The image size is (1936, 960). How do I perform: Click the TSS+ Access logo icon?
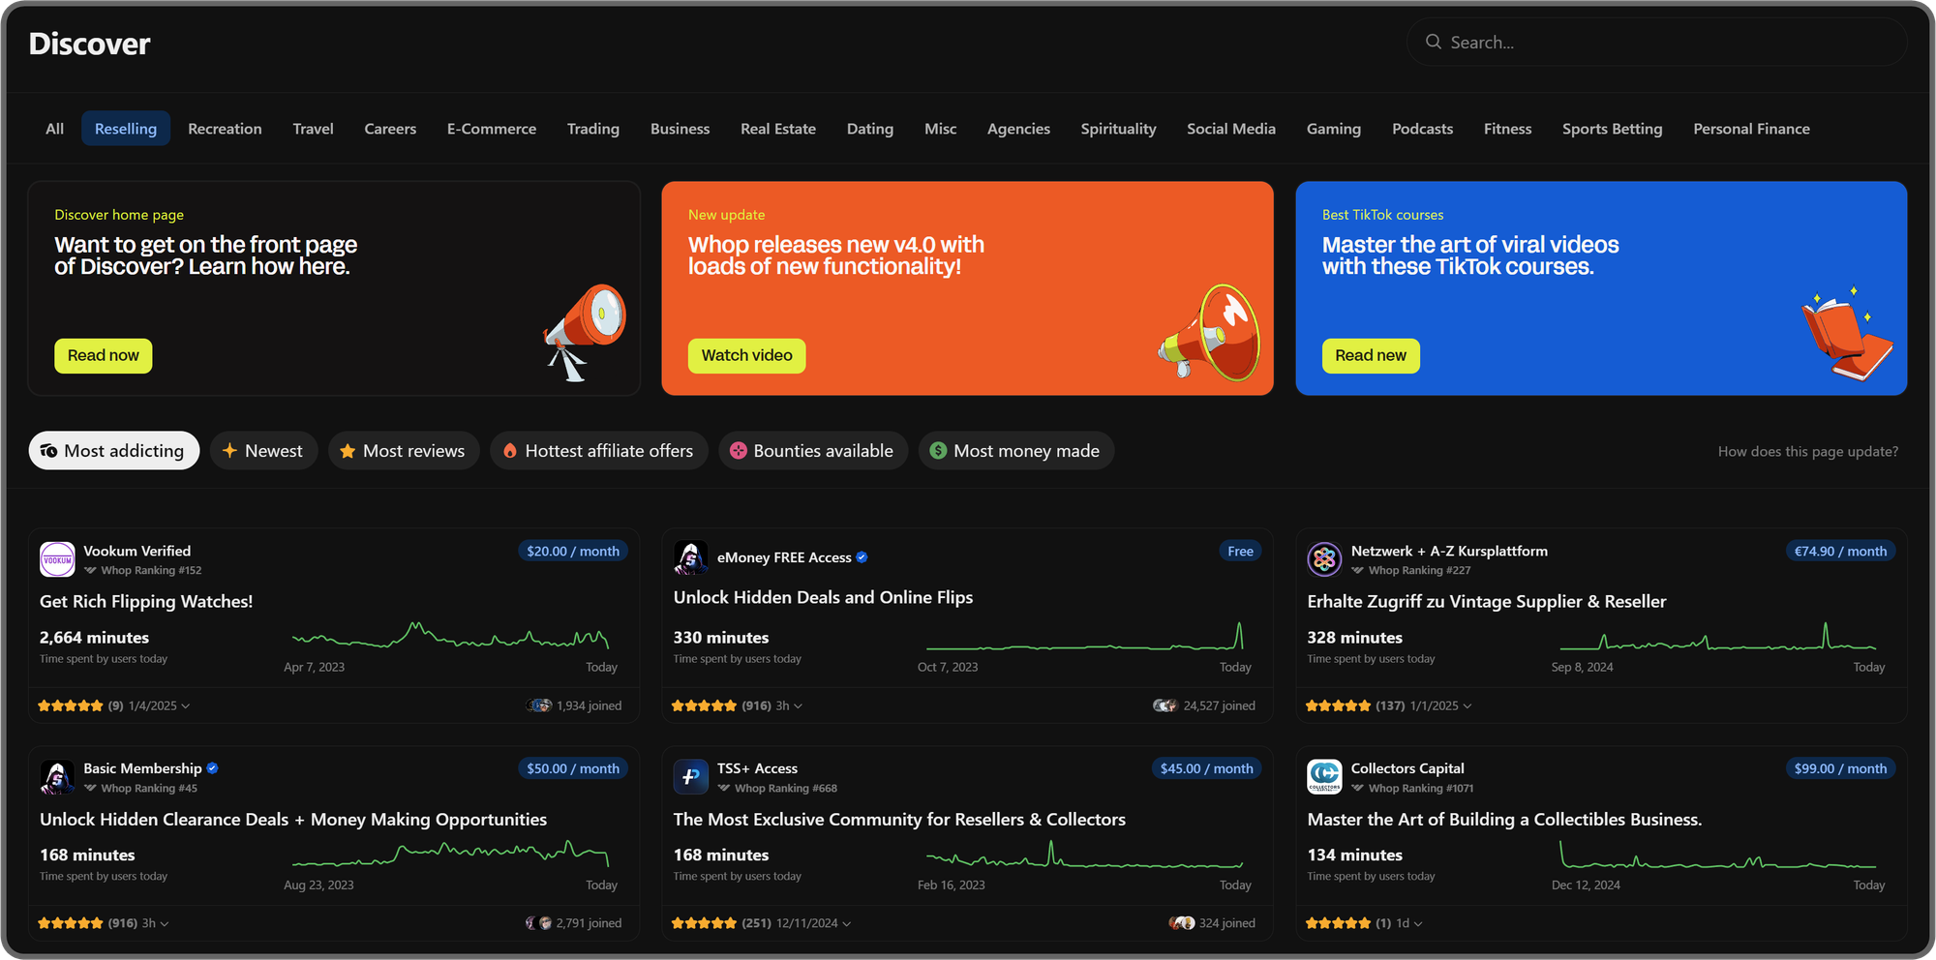[691, 777]
